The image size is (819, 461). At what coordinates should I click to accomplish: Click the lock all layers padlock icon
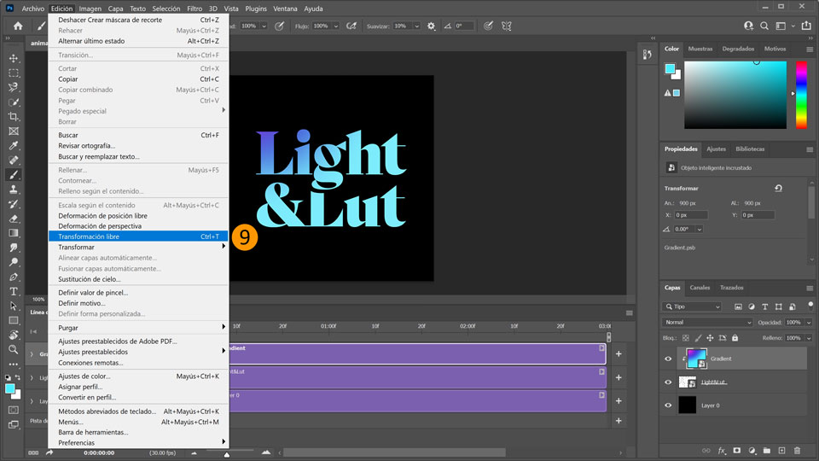(733, 339)
